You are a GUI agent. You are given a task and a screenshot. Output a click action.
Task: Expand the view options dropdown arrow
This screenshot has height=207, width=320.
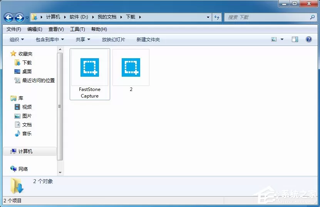click(282, 39)
